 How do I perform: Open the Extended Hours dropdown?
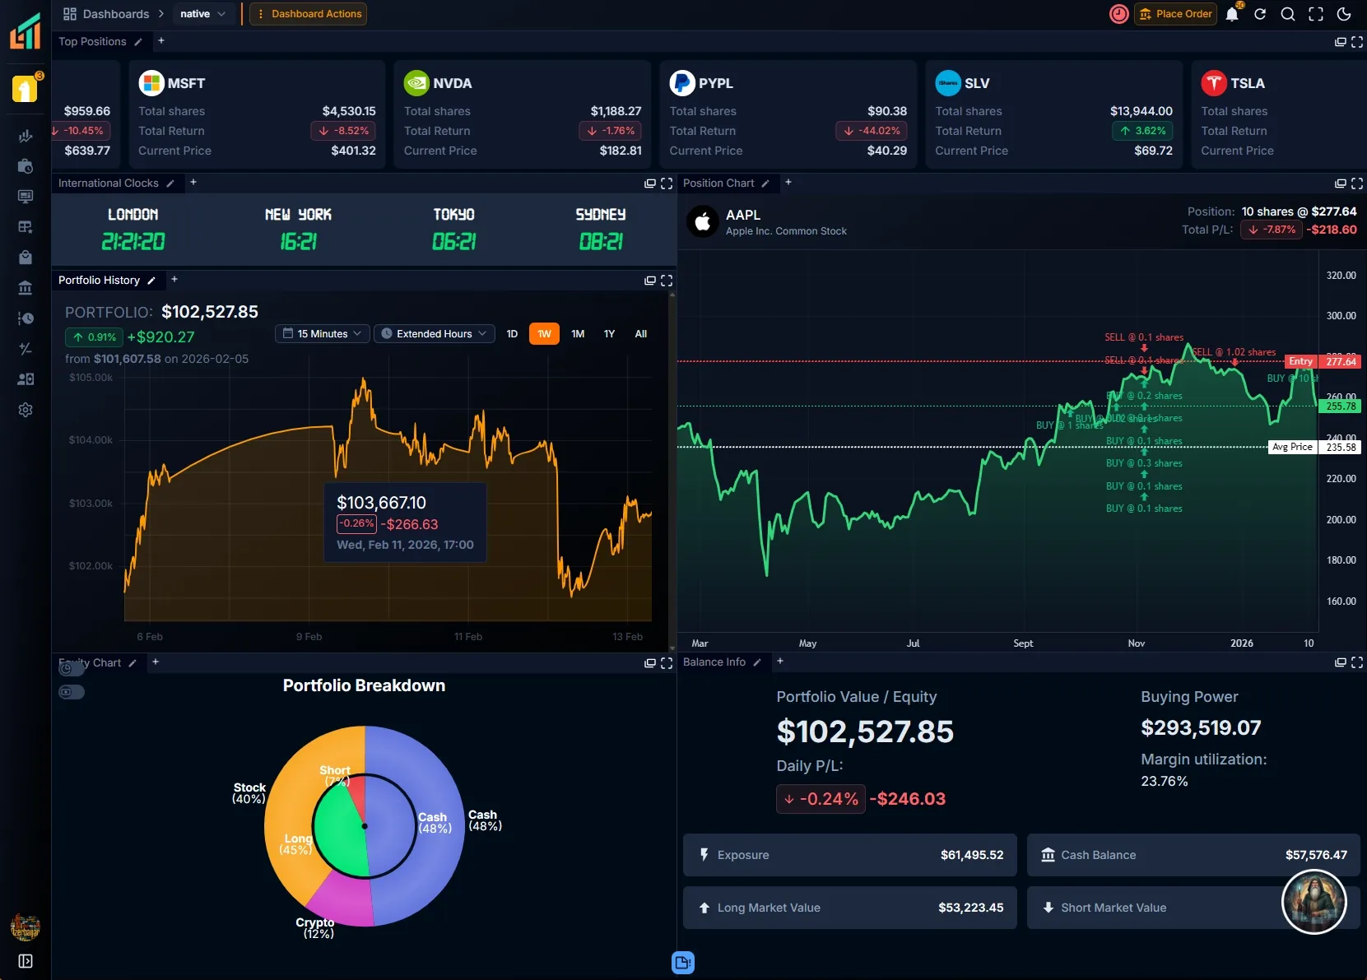tap(435, 334)
